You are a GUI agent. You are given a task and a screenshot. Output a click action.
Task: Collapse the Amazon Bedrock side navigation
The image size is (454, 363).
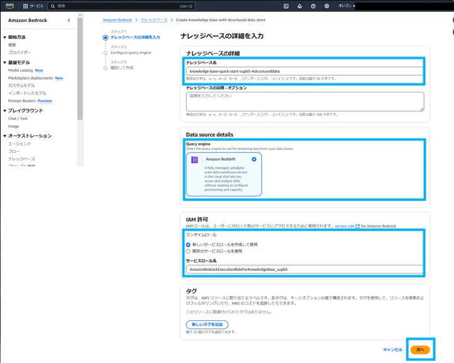coord(69,20)
